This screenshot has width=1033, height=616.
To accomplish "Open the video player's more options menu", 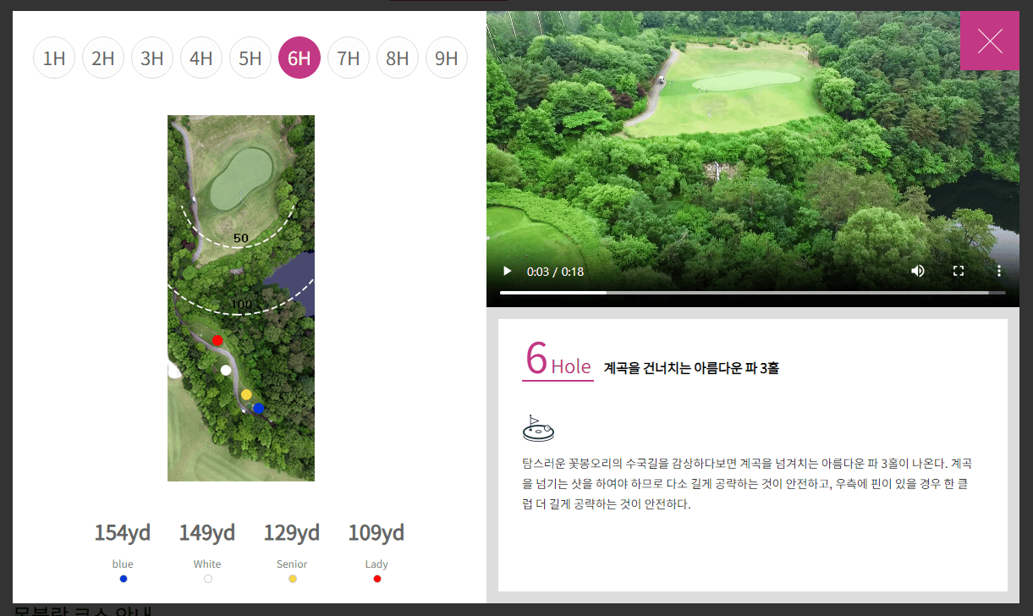I will click(x=998, y=270).
